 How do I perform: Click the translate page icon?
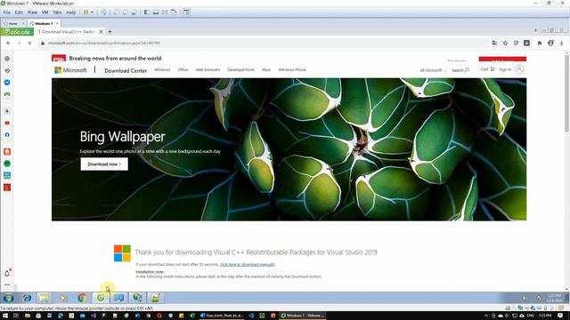[x=494, y=44]
